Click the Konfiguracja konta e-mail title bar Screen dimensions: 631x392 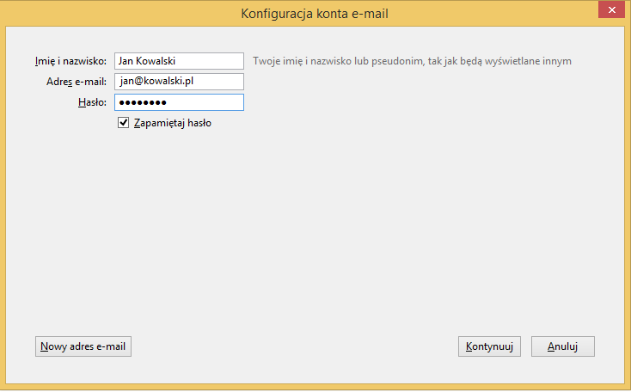pyautogui.click(x=315, y=14)
